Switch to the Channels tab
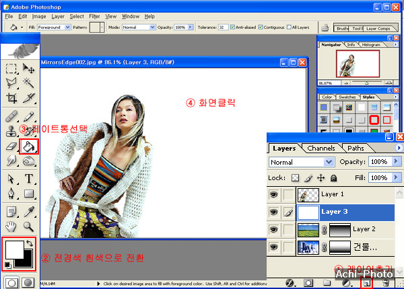 pos(323,148)
